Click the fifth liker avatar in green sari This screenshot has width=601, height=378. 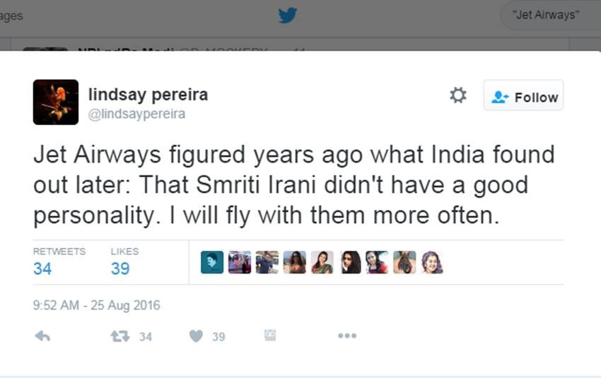(322, 262)
